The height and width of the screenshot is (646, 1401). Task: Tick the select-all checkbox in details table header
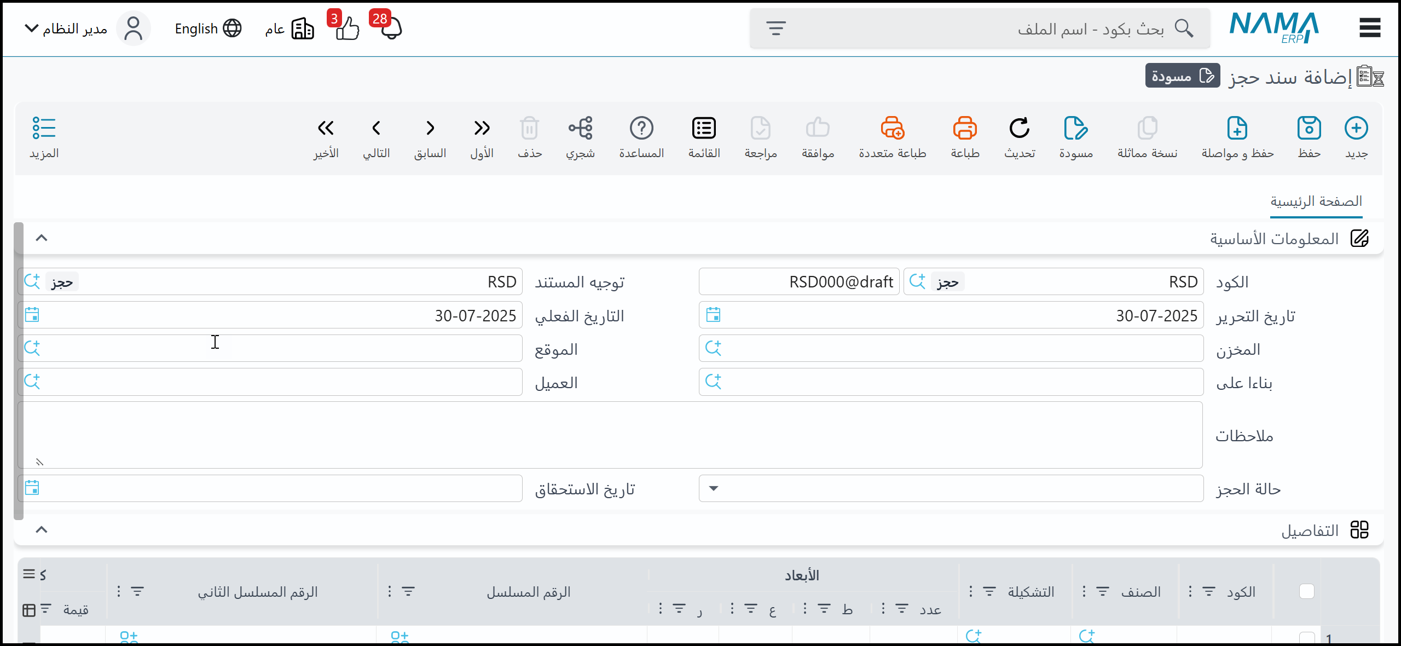[x=1306, y=591]
